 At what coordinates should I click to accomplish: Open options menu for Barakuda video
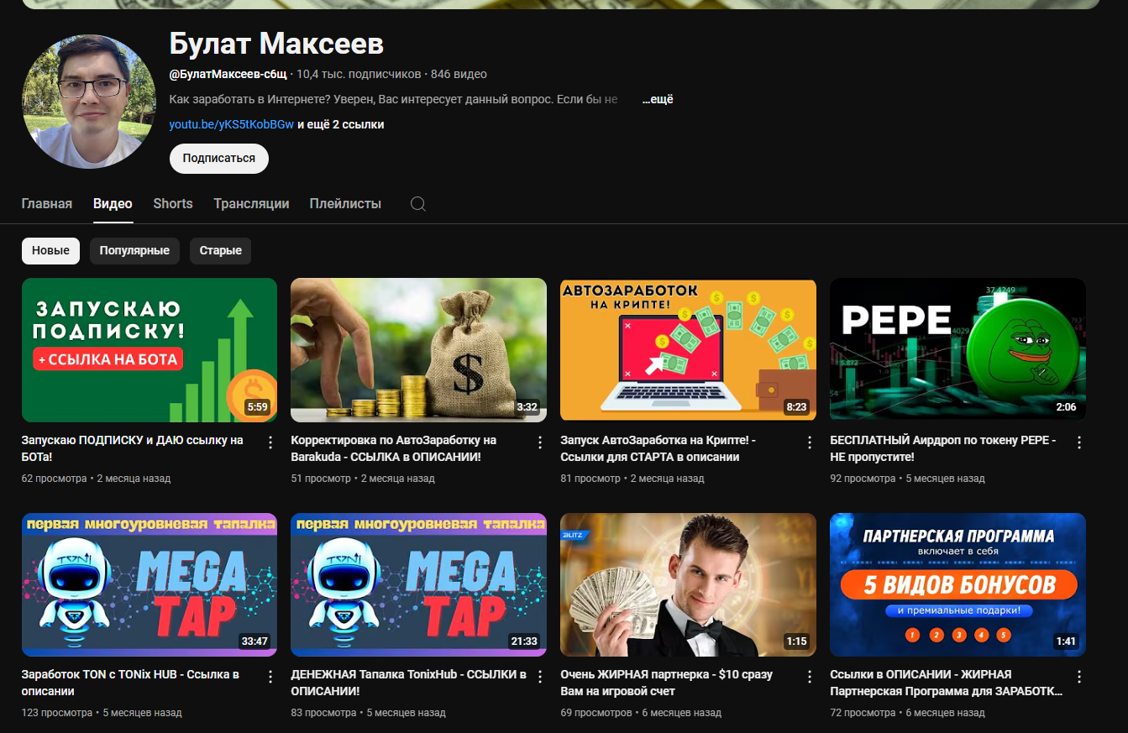(x=539, y=442)
